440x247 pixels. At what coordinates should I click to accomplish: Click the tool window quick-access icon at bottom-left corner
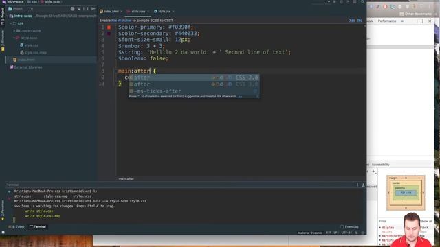tap(3, 233)
